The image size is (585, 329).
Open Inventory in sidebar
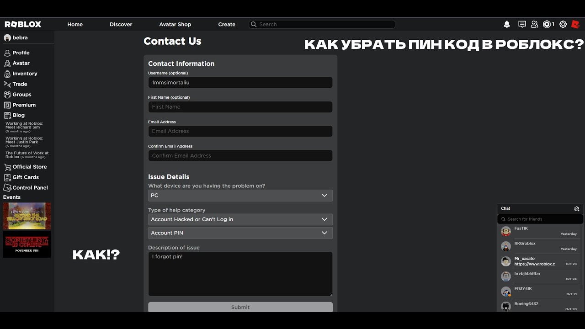tap(25, 74)
